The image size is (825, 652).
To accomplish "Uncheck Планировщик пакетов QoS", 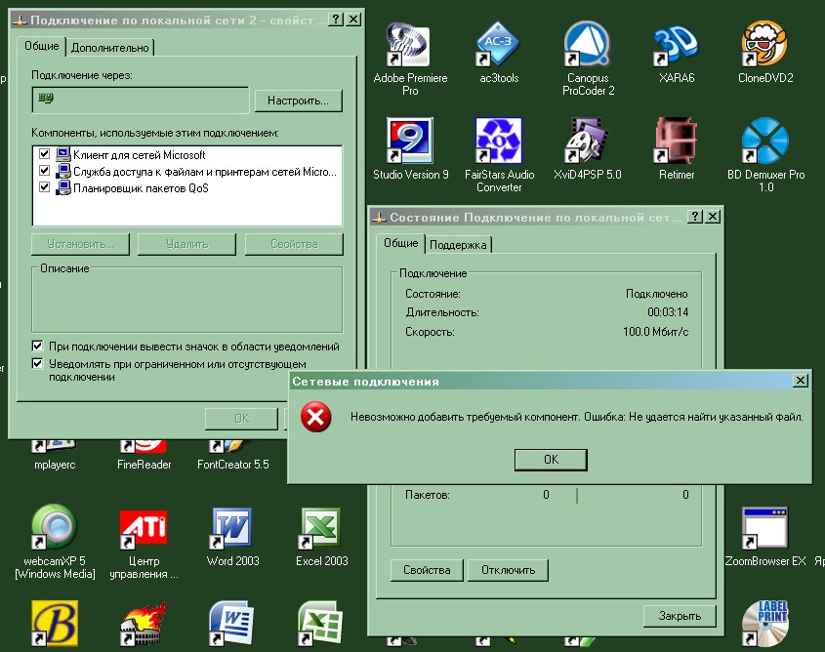I will [x=45, y=186].
